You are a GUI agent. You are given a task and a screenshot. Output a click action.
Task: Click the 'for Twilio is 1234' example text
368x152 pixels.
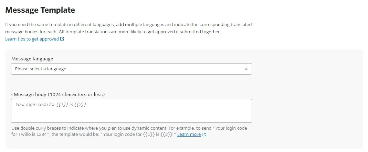point(31,135)
